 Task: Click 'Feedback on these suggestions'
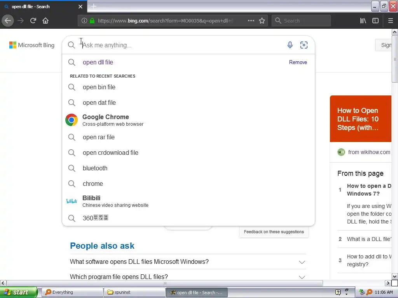click(x=274, y=232)
